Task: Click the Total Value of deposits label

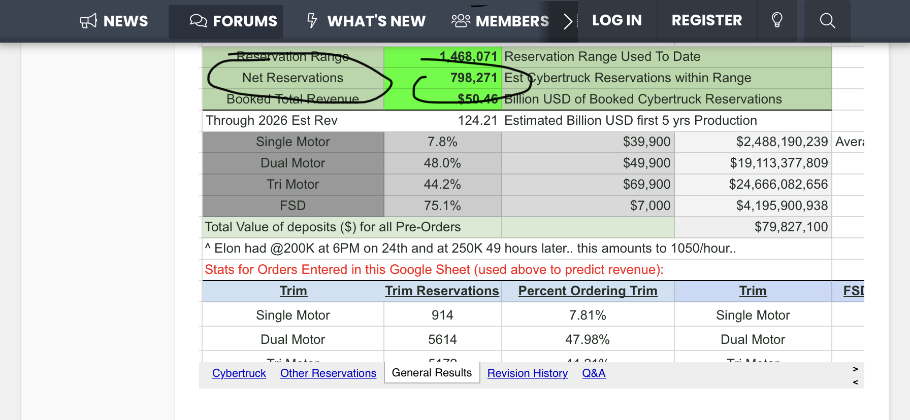Action: point(333,227)
